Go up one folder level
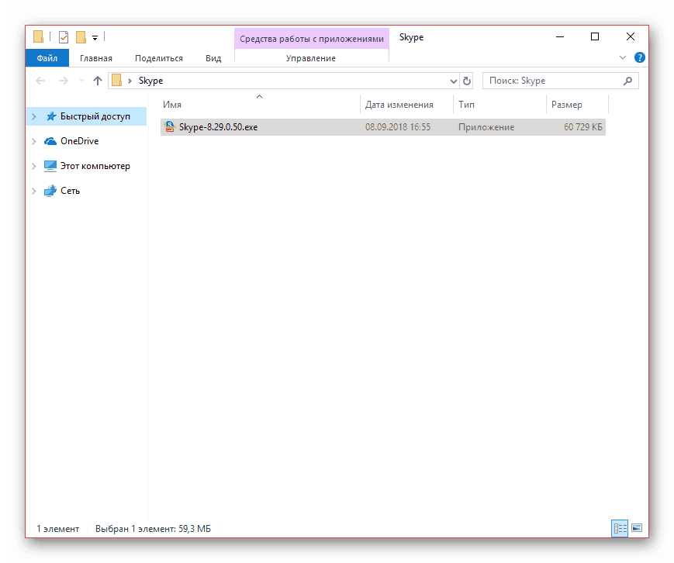This screenshot has width=674, height=563. tap(98, 81)
